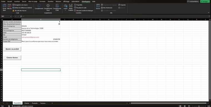Select the IBAN value 145 785 426 25
This screenshot has height=107, width=211.
(x=41, y=33)
